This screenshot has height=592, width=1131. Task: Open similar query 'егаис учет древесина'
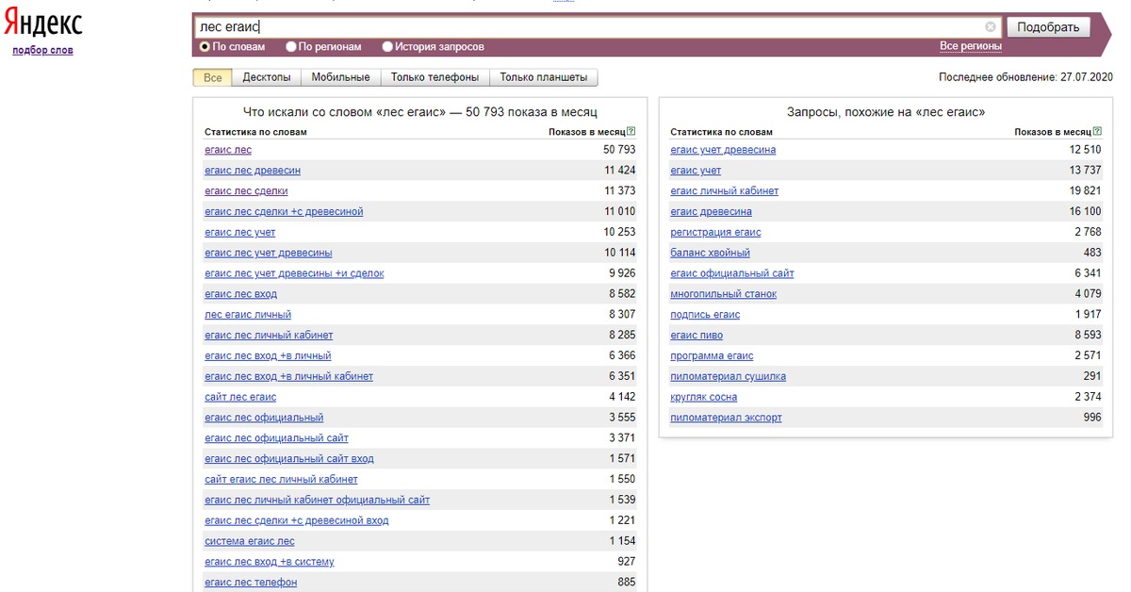click(723, 150)
